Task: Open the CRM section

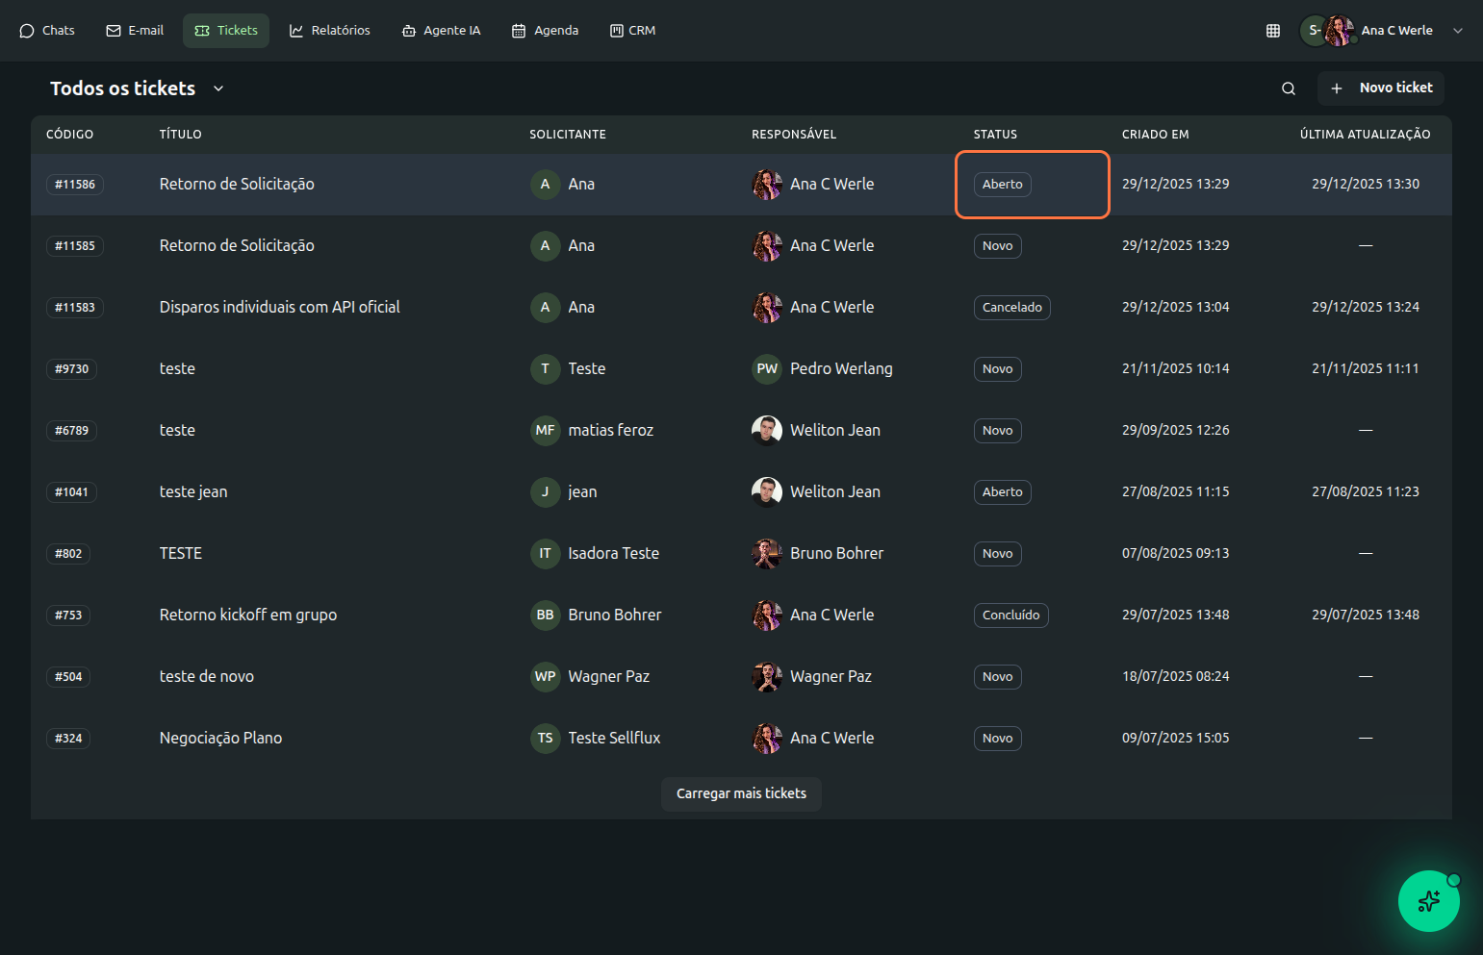Action: (x=632, y=31)
